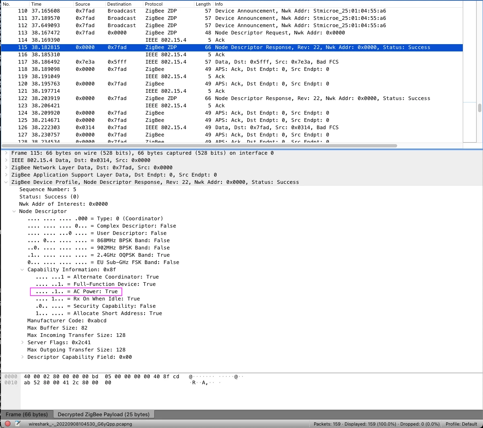This screenshot has width=483, height=428.
Task: Click the red expert info status icon
Action: coord(8,424)
